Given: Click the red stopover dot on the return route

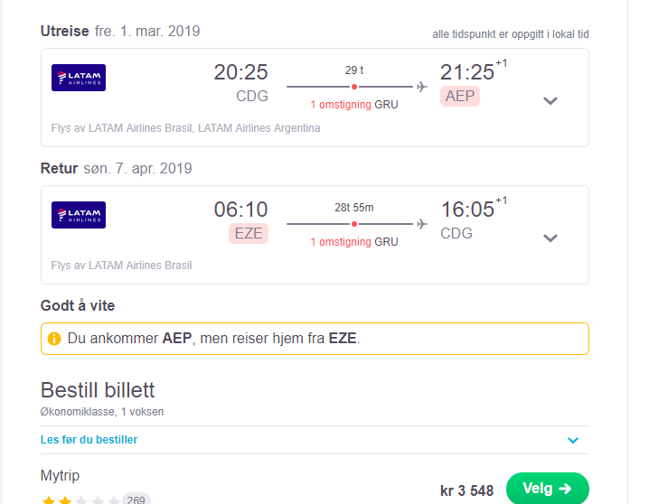Looking at the screenshot, I should click(x=354, y=224).
